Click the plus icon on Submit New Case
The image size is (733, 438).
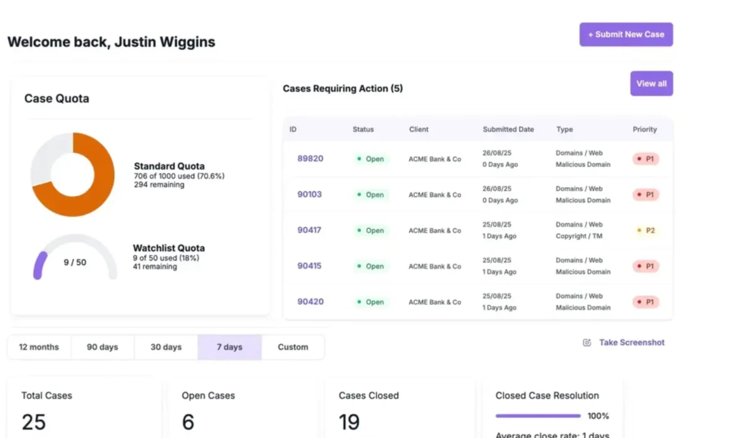(x=590, y=34)
